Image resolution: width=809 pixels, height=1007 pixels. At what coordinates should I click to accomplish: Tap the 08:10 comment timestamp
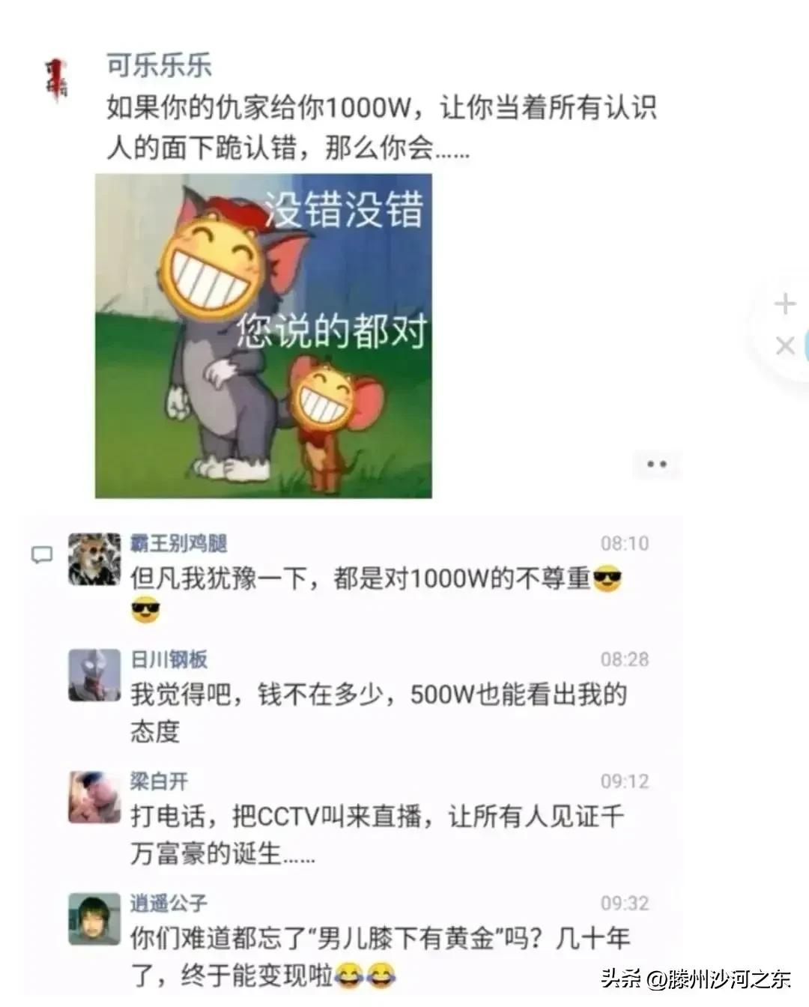[625, 543]
